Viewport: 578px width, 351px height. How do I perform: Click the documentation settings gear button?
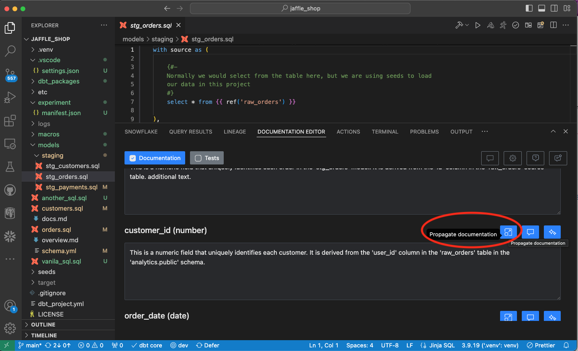[x=513, y=158]
